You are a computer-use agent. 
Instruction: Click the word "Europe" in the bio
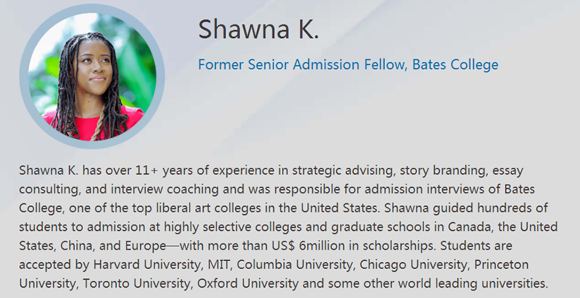148,246
